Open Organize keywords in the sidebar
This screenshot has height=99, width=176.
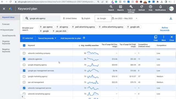[6, 42]
